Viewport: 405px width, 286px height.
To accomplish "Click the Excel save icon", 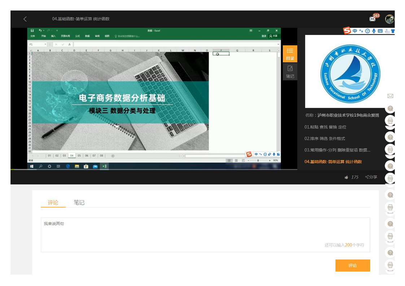I will coord(32,31).
